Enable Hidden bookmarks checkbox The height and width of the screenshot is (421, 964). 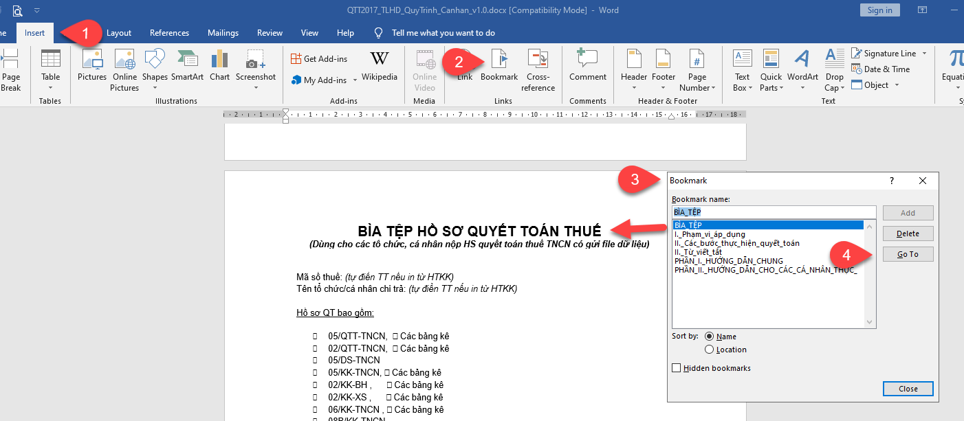pos(677,368)
